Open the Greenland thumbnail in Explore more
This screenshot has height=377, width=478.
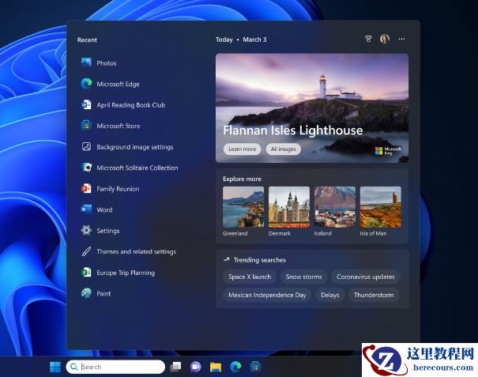pyautogui.click(x=243, y=207)
